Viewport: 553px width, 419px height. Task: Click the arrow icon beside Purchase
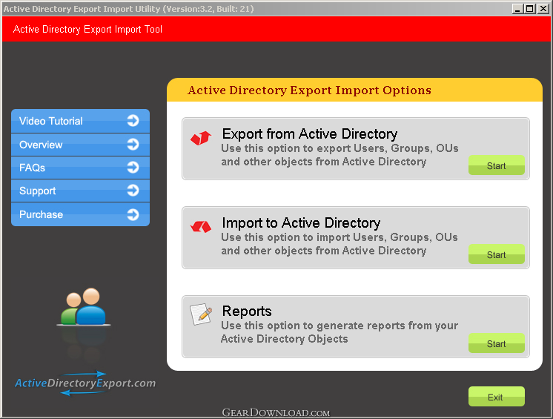[x=133, y=214]
